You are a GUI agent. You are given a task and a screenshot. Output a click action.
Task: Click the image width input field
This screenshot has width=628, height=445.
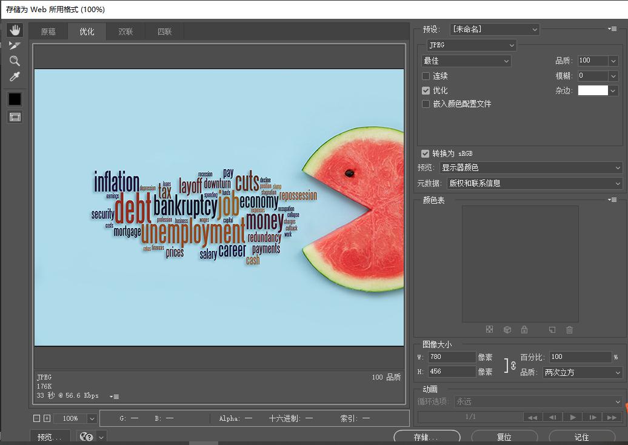click(x=452, y=357)
